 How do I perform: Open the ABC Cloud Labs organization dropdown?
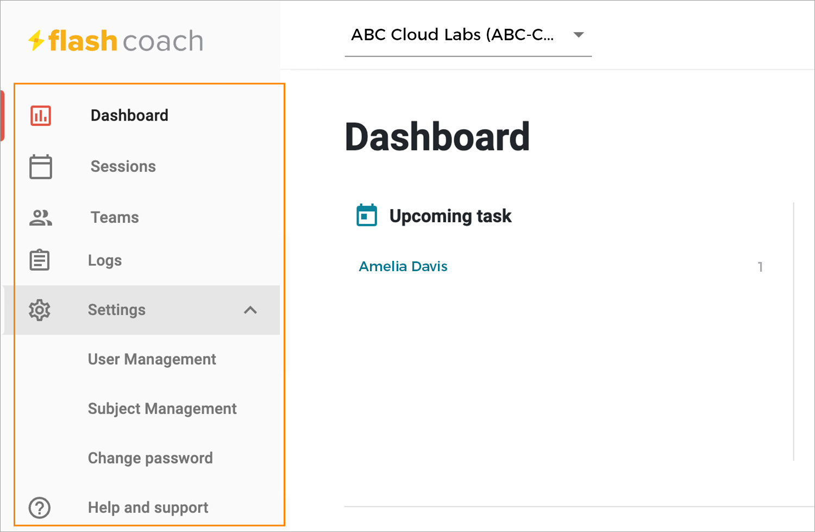468,35
